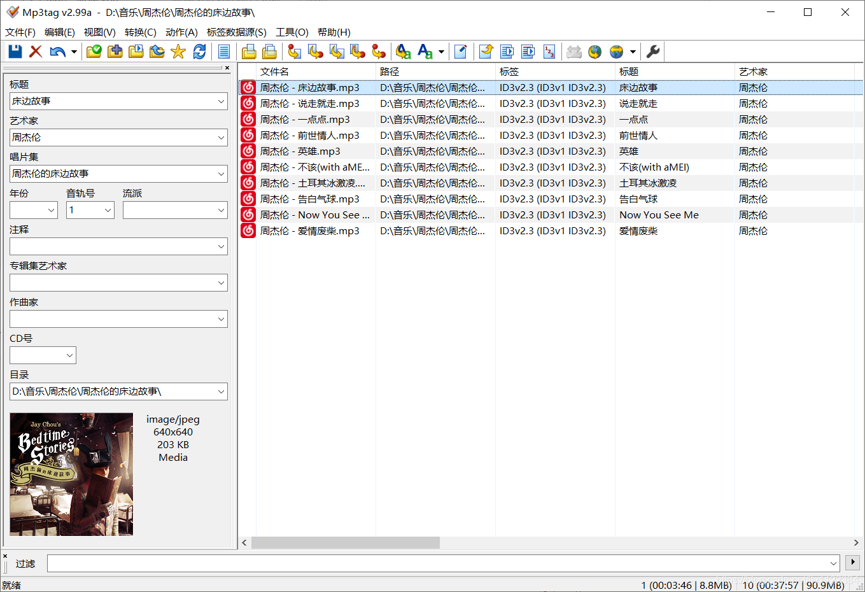865x592 pixels.
Task: Click the album cover artwork thumbnail
Action: pos(71,474)
